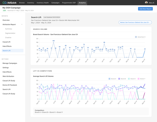
Task: Open Programmatic DSP page
Action: coord(69,3)
